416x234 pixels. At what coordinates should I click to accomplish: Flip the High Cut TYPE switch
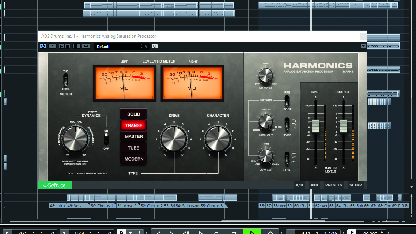[x=287, y=124]
